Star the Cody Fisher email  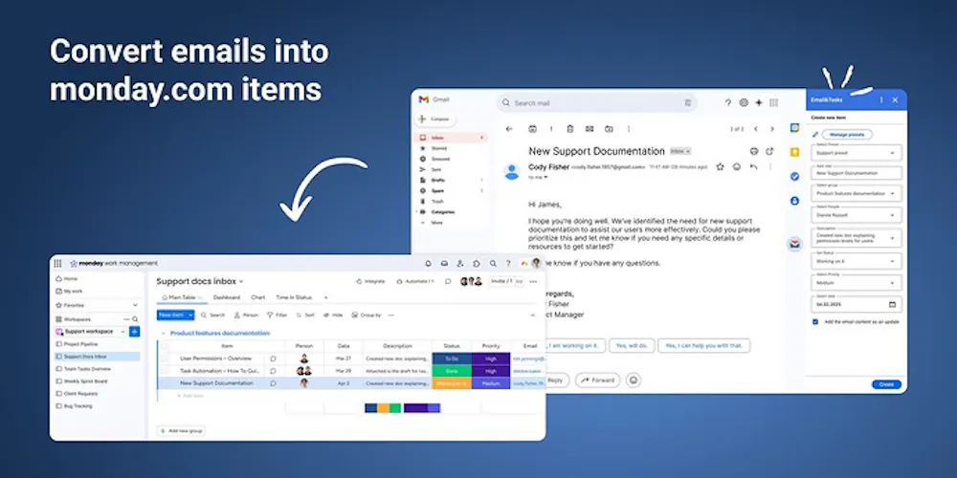[x=721, y=166]
